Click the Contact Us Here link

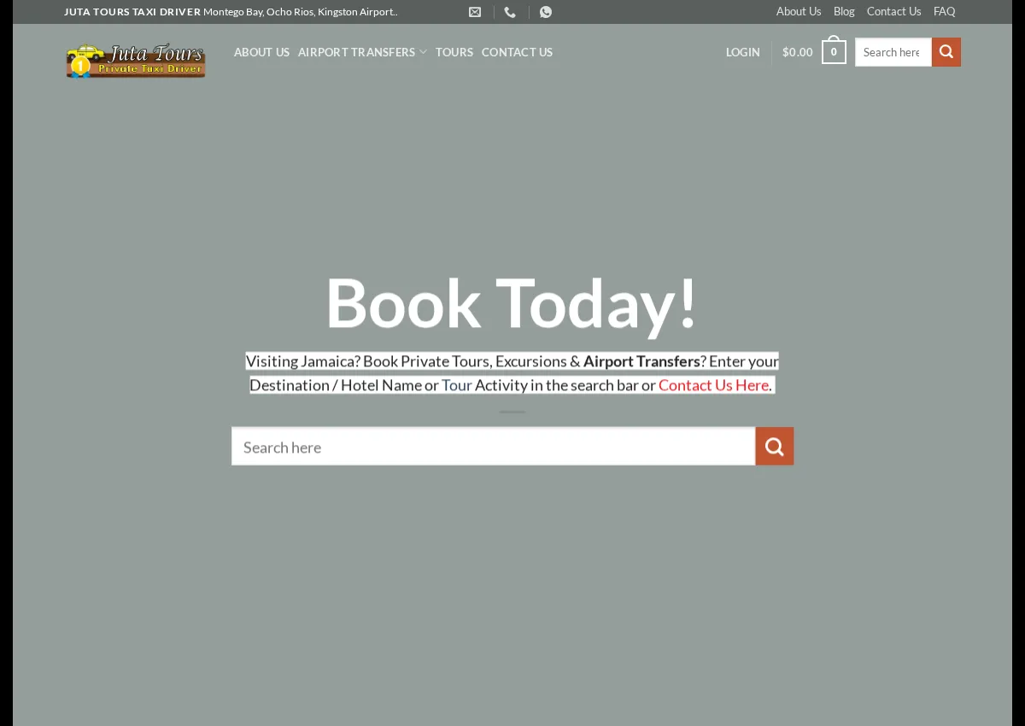click(x=713, y=385)
